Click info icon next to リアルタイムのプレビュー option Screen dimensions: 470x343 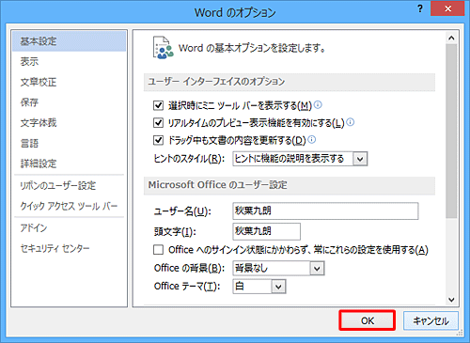coord(351,122)
